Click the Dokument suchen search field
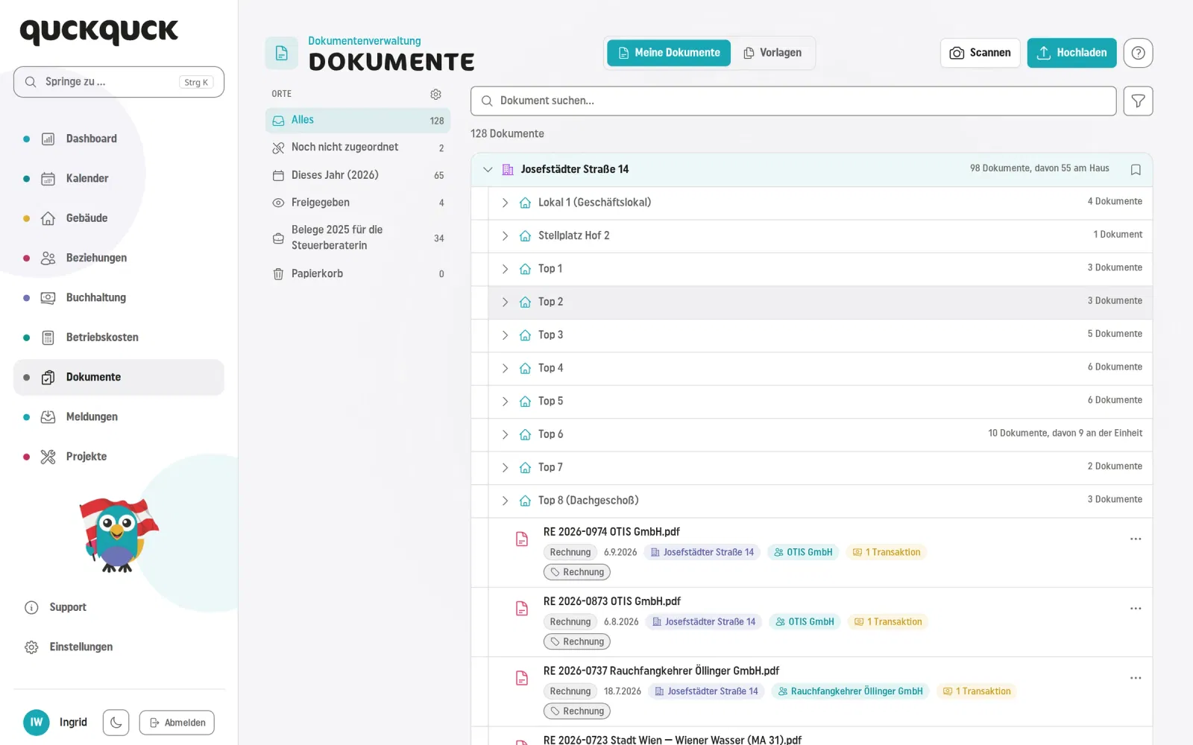Viewport: 1193px width, 745px height. [x=793, y=101]
